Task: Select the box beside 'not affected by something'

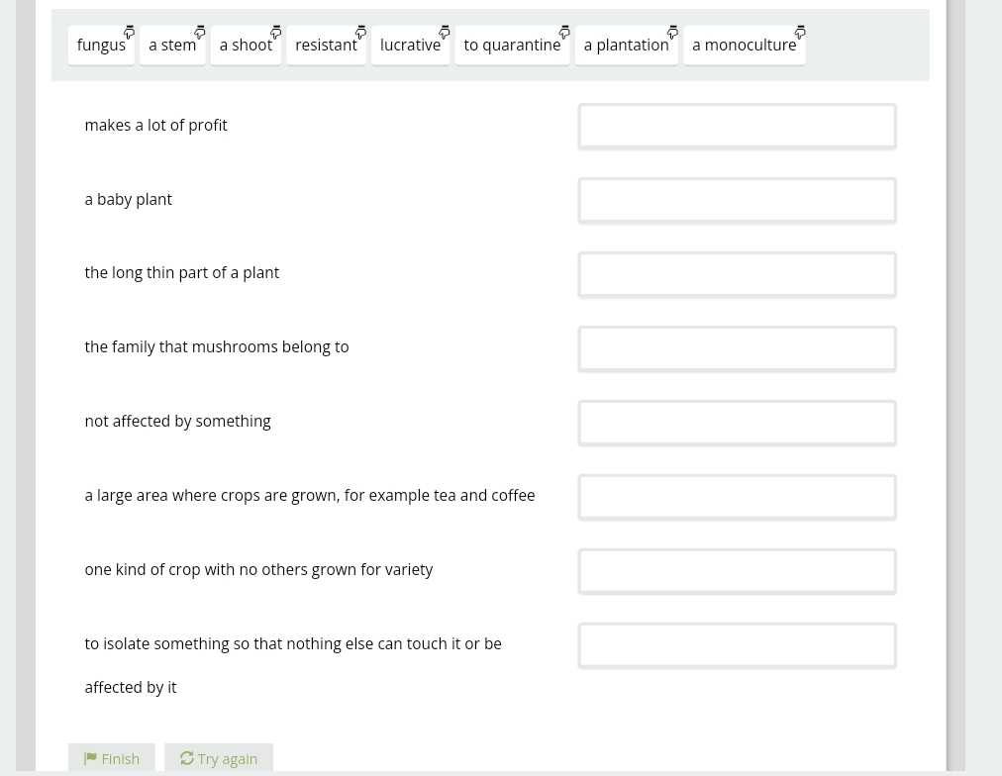Action: (737, 424)
